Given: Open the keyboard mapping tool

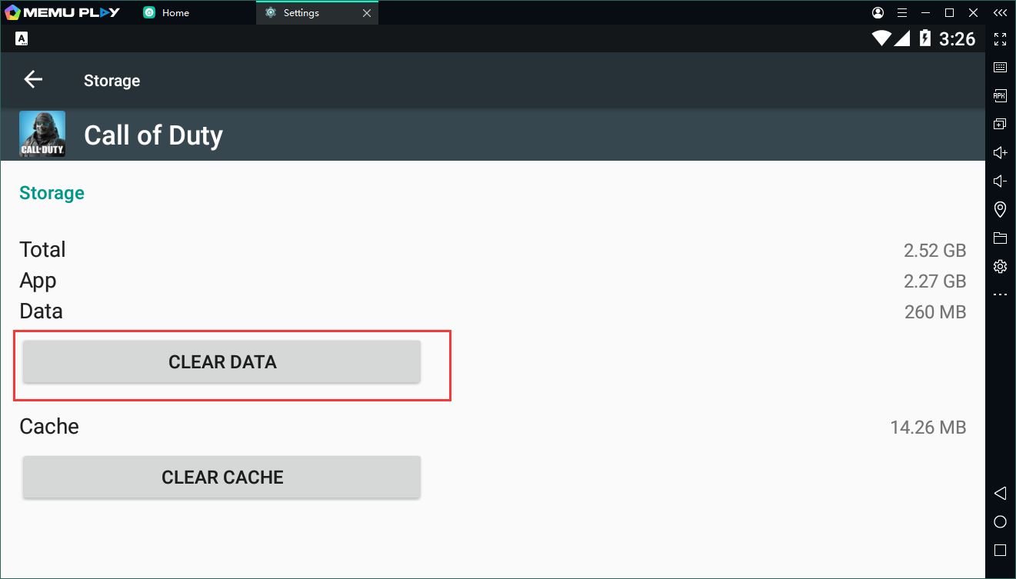Looking at the screenshot, I should click(1000, 68).
